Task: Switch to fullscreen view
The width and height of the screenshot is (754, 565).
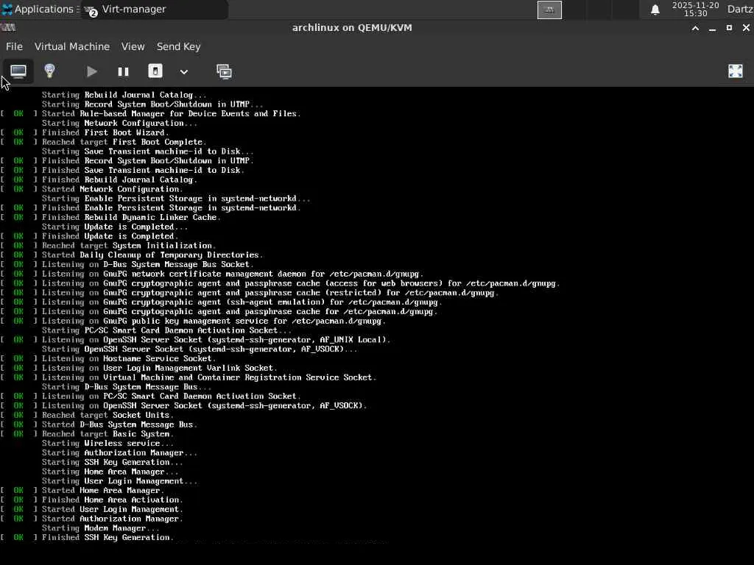Action: click(x=736, y=71)
